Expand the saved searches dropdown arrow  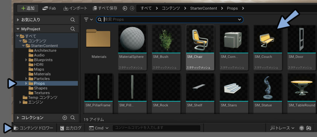point(240,19)
